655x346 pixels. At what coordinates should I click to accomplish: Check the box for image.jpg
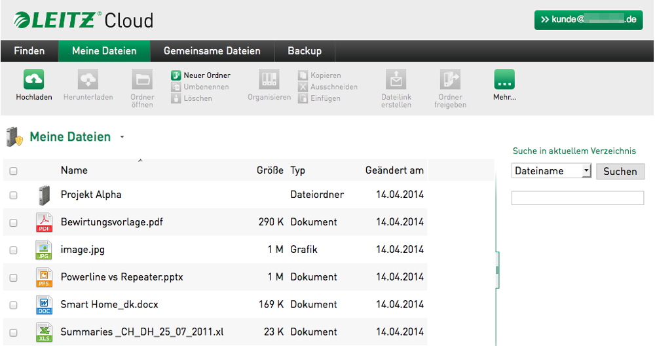13,250
